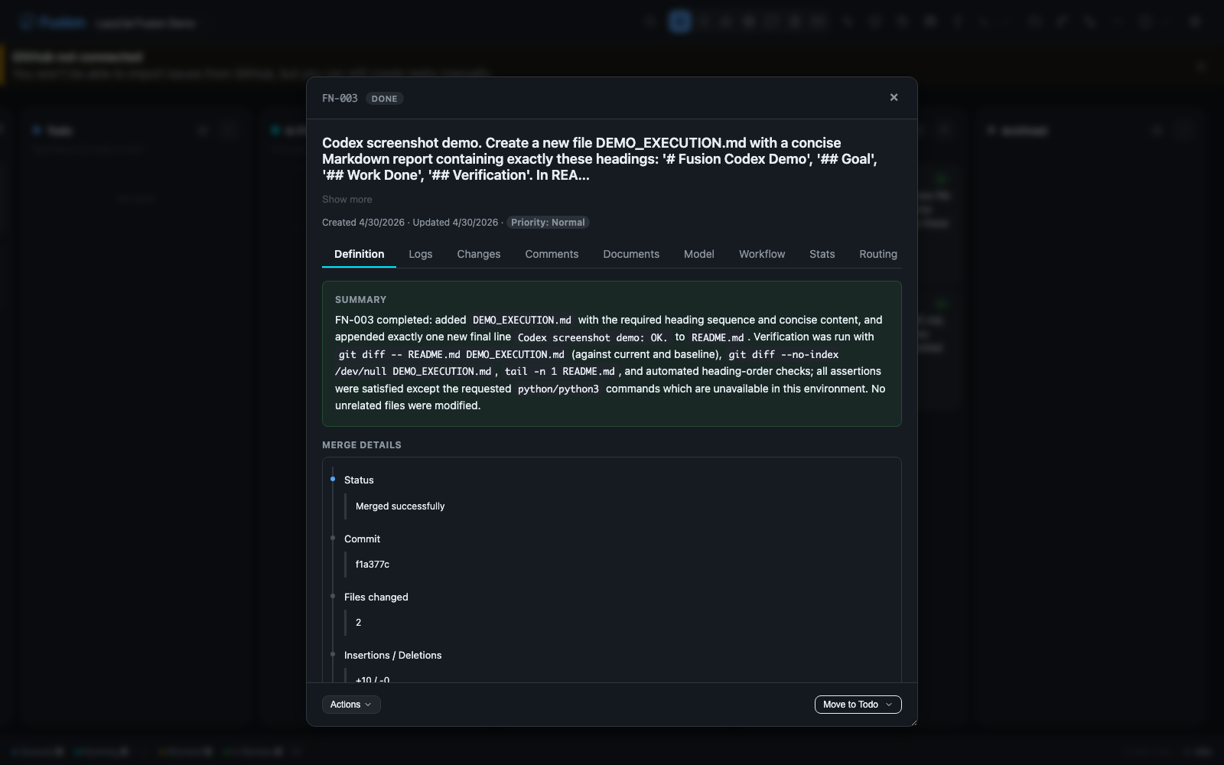Click the task title starting 'Codex screenshot demo. Create'
The height and width of the screenshot is (765, 1224).
[x=600, y=159]
